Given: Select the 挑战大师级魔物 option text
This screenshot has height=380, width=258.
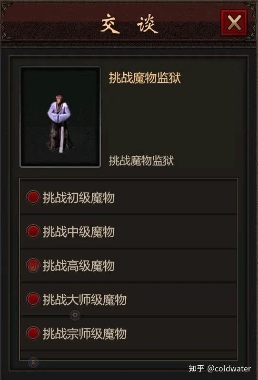Looking at the screenshot, I should pos(85,300).
